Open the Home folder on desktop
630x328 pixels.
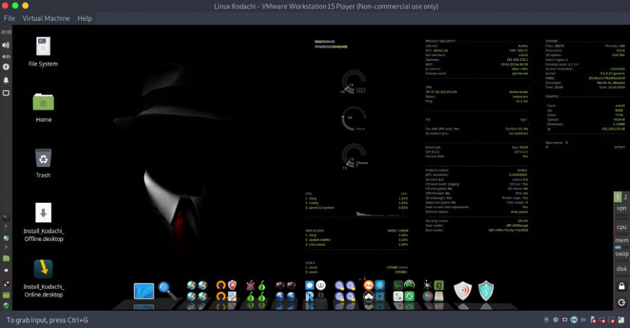point(43,102)
